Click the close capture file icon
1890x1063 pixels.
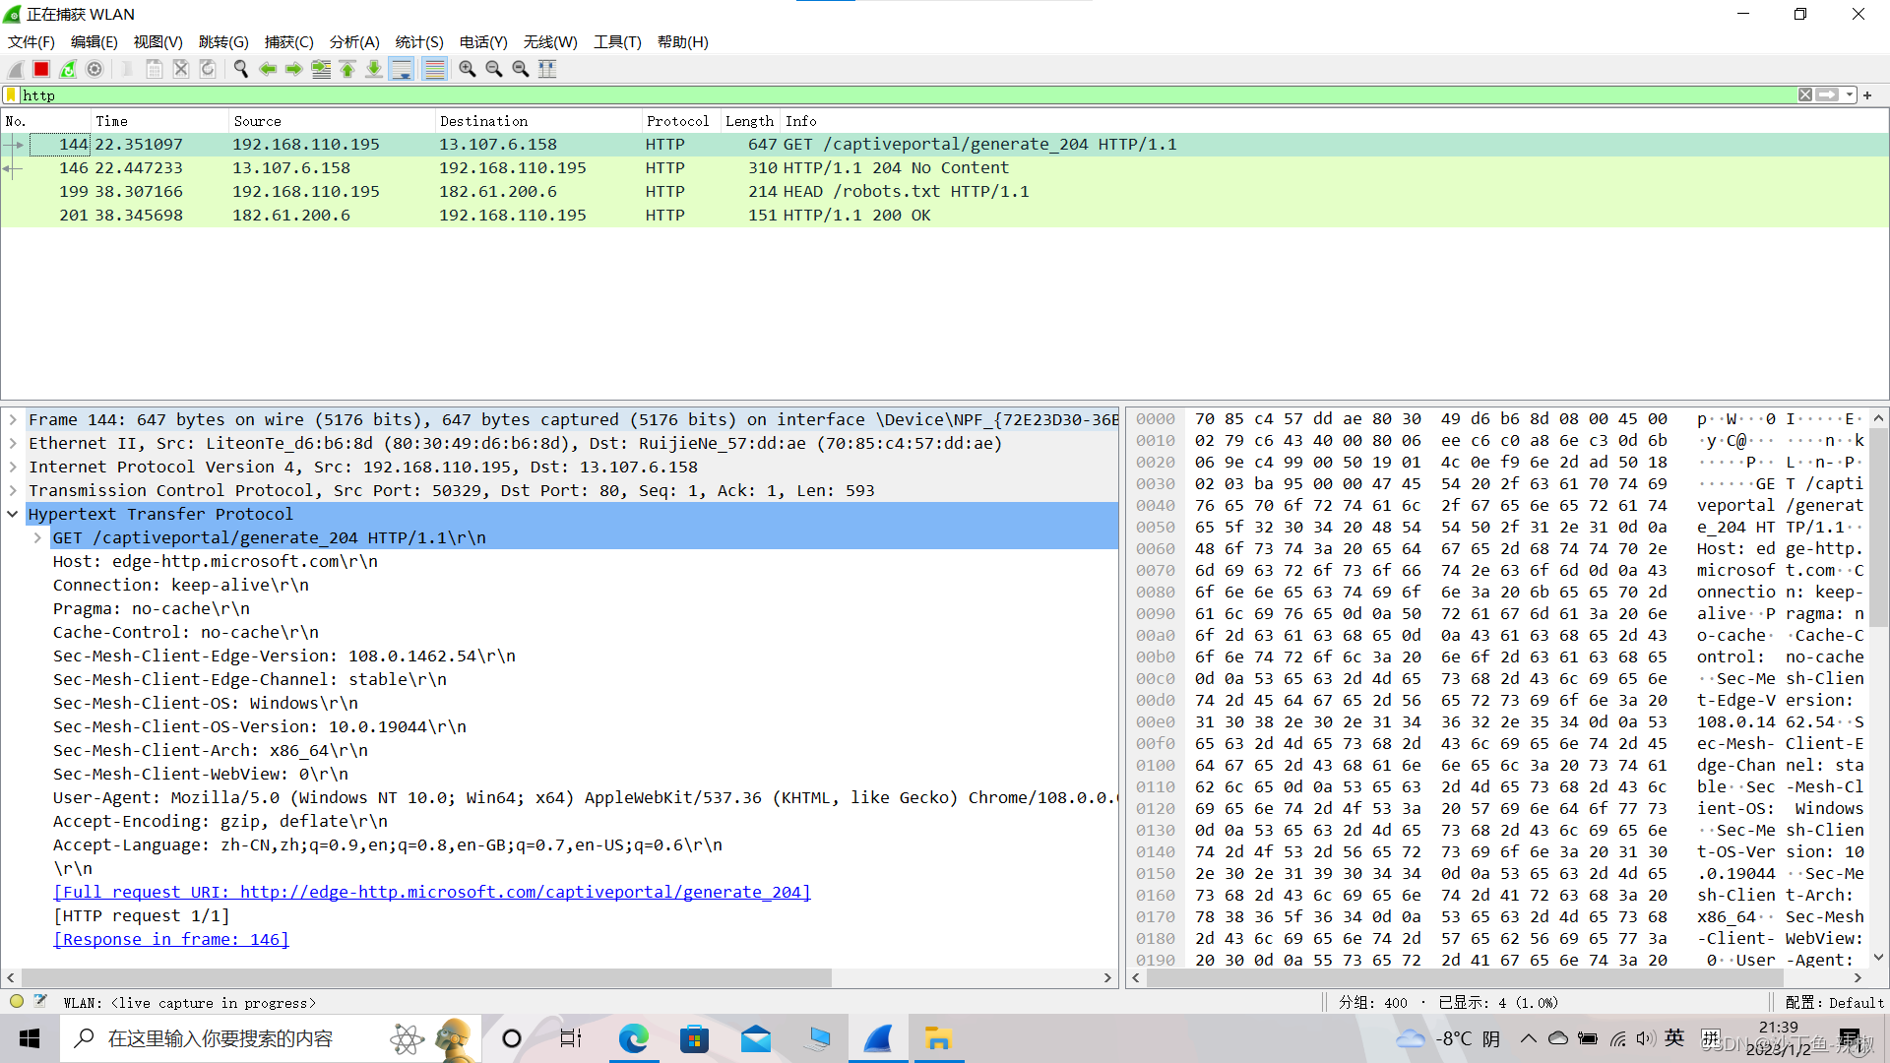point(181,69)
